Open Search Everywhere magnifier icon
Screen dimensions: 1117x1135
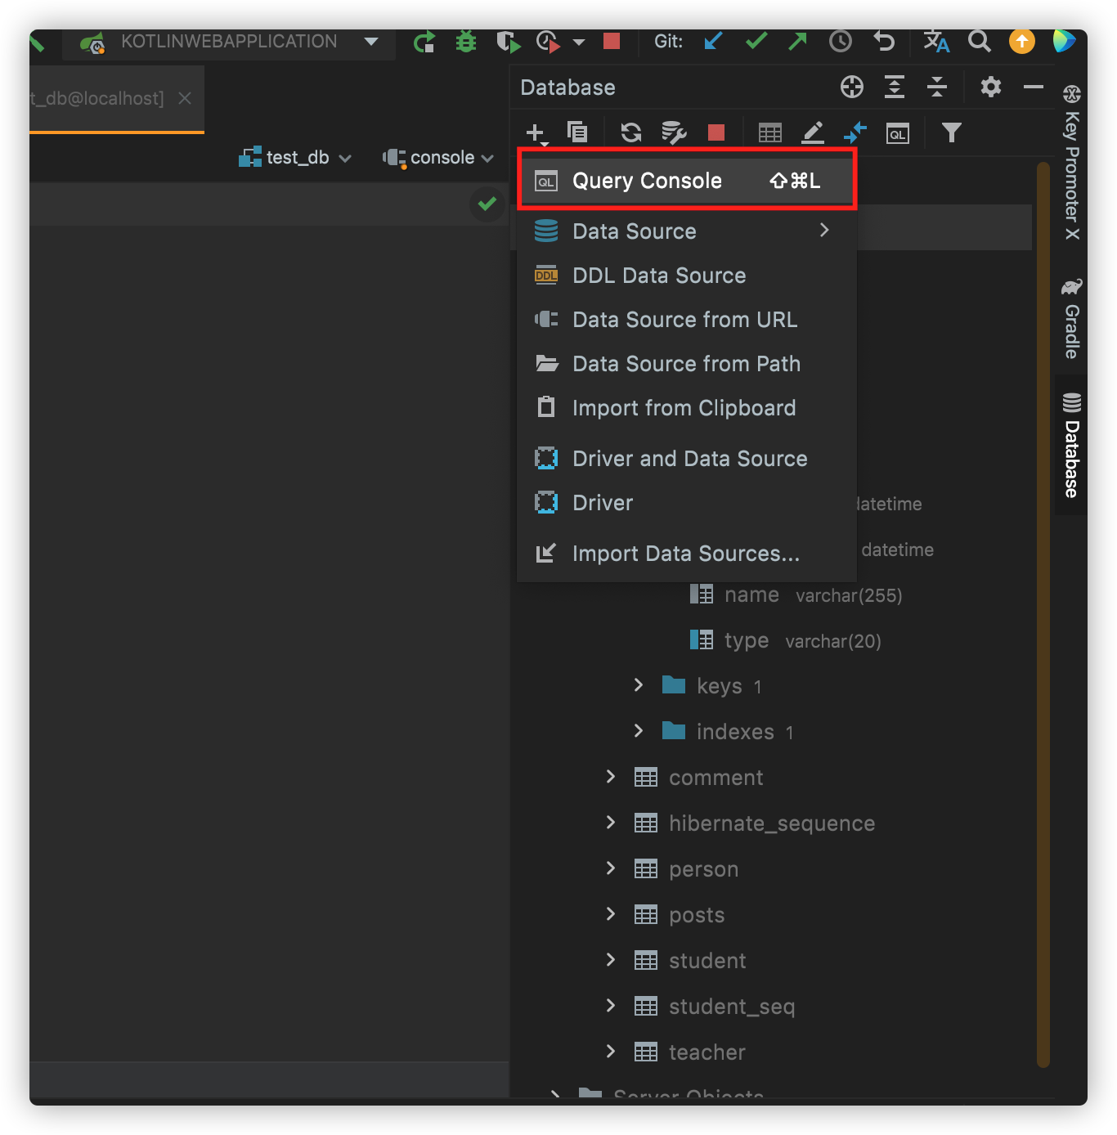click(979, 41)
